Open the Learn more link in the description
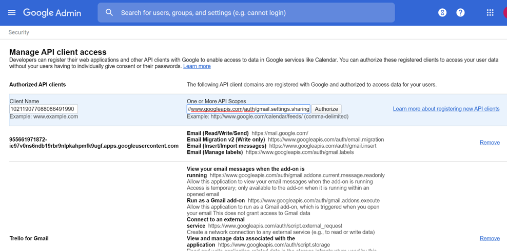Screen dimensions: 507x251 coord(197,66)
